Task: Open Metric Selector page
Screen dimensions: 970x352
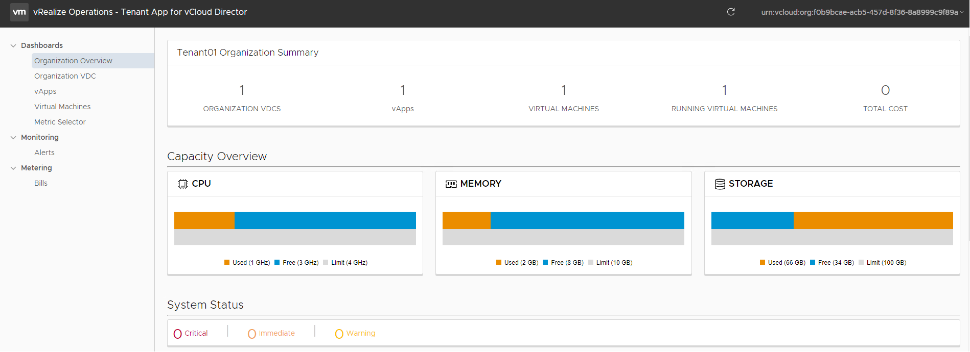Action: coord(60,122)
